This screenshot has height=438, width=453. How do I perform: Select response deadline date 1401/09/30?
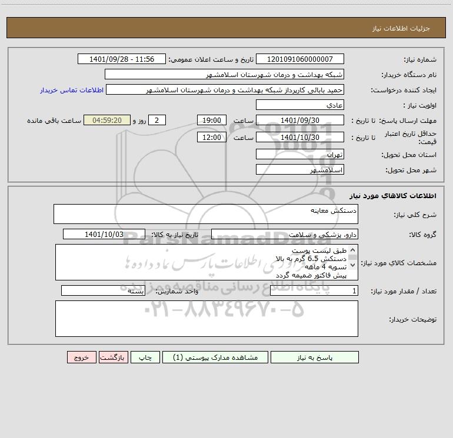(300, 120)
